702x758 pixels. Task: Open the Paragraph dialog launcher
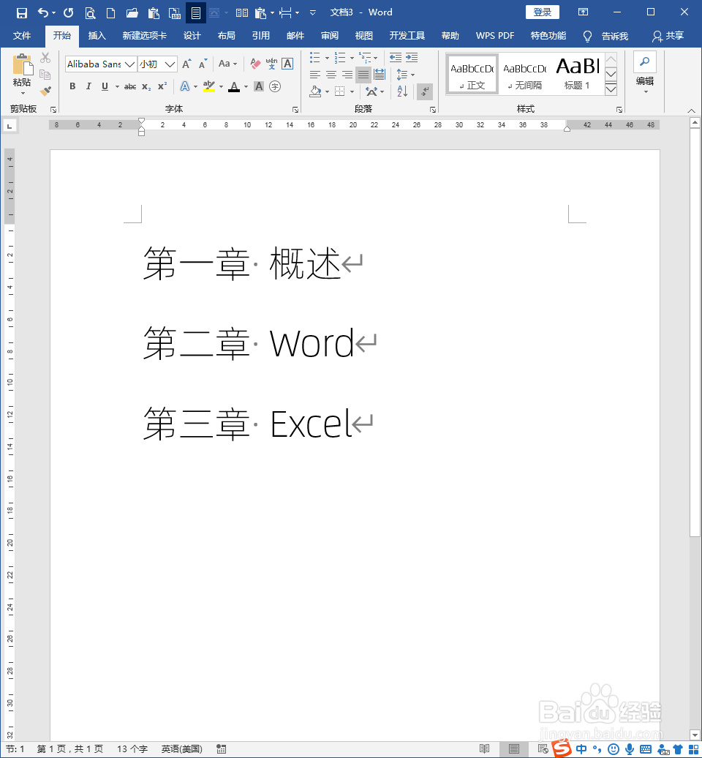pos(433,110)
